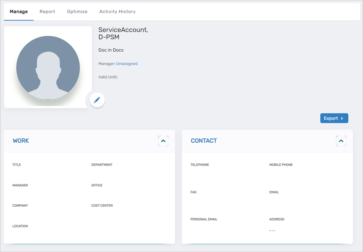
Task: Open the Unassigned manager link
Action: click(127, 64)
